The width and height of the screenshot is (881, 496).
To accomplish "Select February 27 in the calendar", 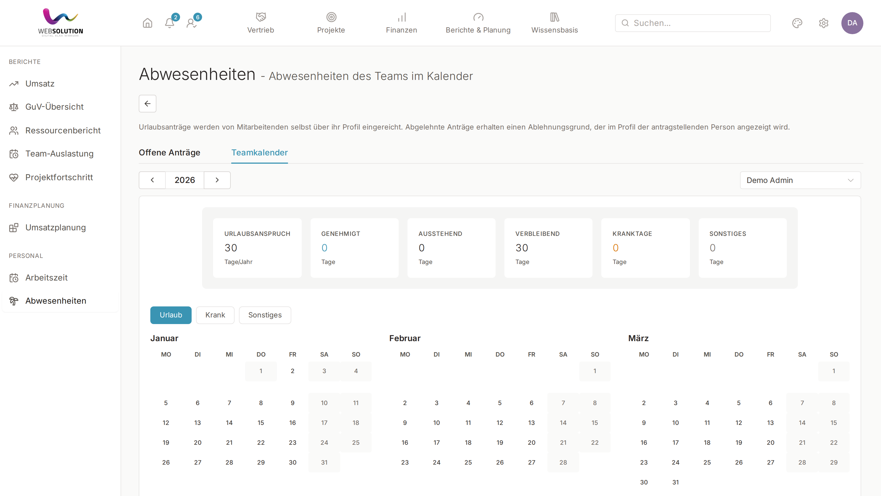I will pyautogui.click(x=531, y=462).
